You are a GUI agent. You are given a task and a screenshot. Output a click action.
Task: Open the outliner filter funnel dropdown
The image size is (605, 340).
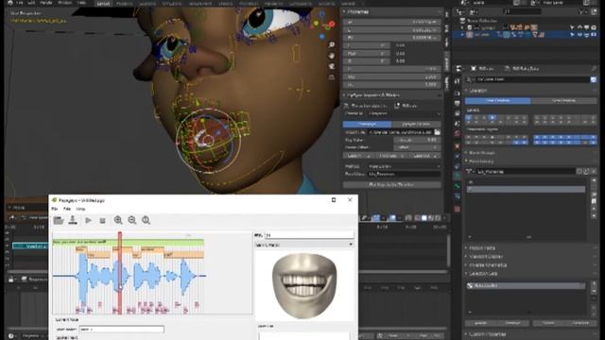click(x=583, y=12)
